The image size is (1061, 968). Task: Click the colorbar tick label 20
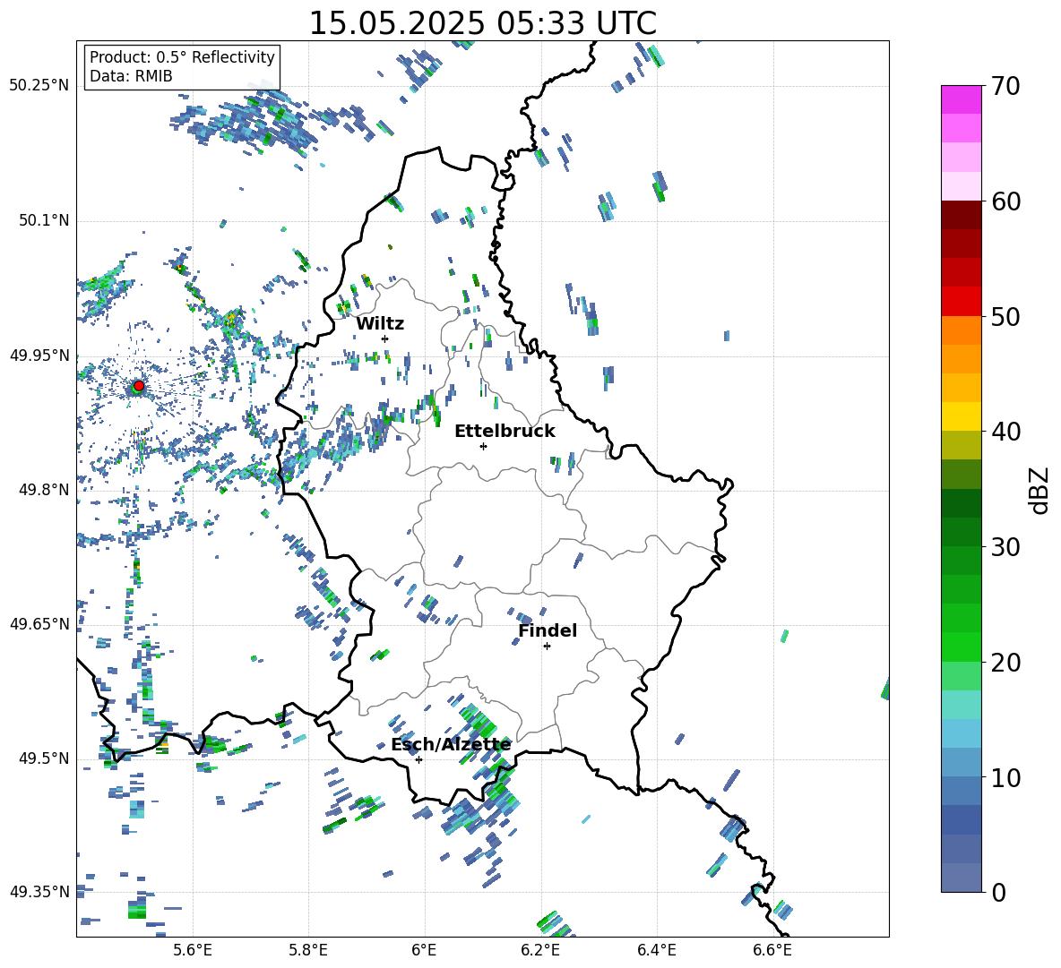click(1005, 663)
